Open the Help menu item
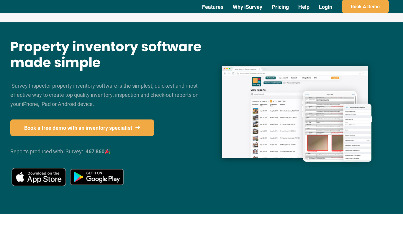The image size is (403, 226). pos(304,7)
